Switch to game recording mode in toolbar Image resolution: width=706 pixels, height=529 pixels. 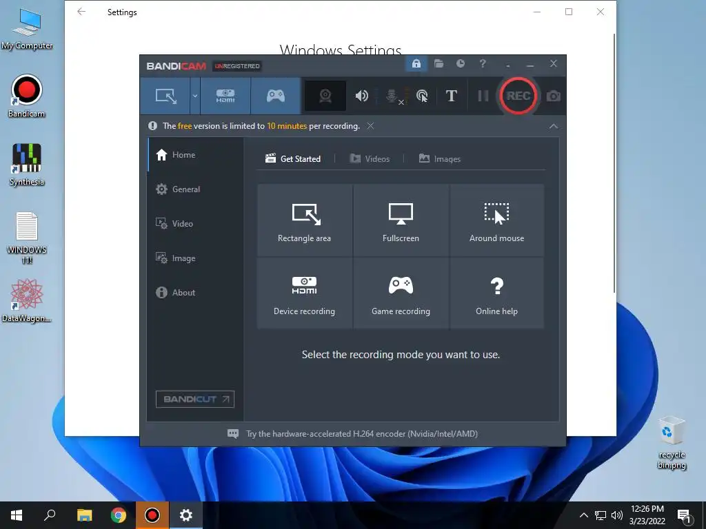276,96
